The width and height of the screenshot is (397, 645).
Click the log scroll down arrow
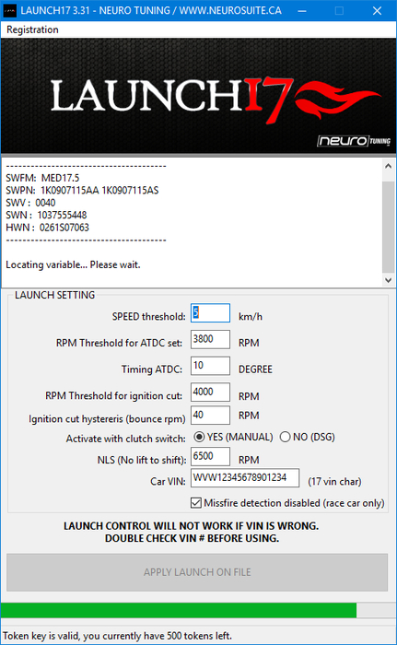pos(388,280)
